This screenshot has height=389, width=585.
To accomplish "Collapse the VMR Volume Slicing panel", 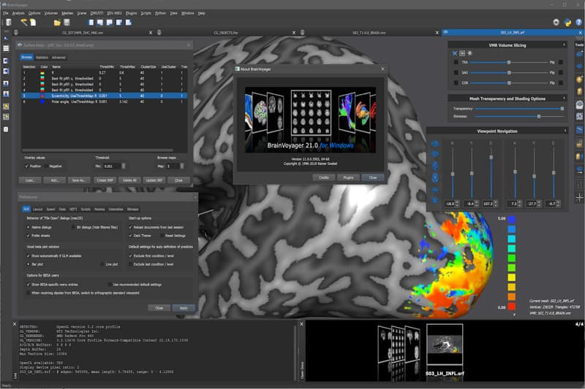I will click(x=564, y=45).
